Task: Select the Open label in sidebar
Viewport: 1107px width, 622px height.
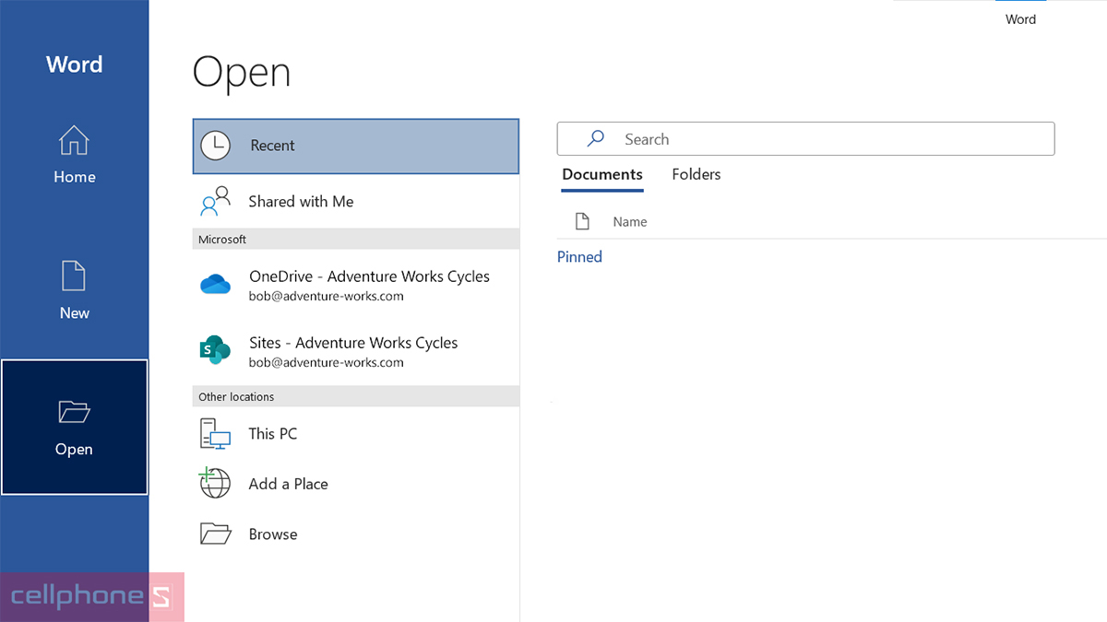Action: point(74,450)
